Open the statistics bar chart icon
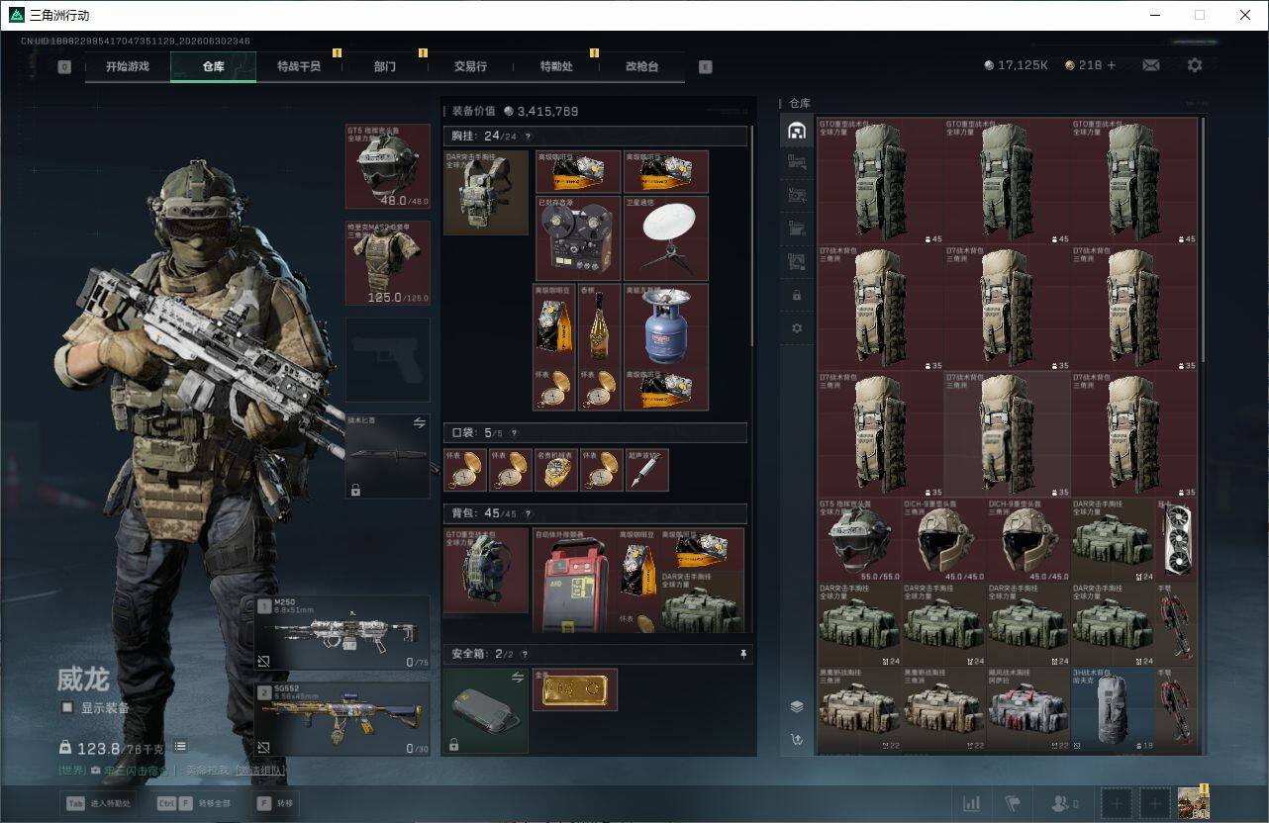Viewport: 1269px width, 823px height. click(x=972, y=803)
